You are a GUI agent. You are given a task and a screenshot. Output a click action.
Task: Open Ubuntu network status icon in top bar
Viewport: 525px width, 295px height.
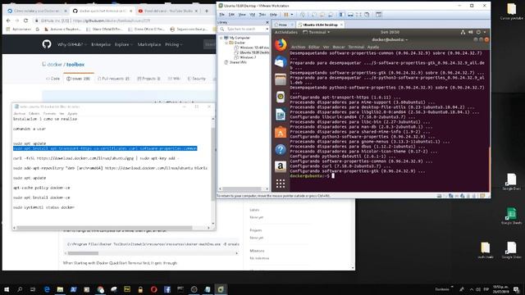pos(463,32)
